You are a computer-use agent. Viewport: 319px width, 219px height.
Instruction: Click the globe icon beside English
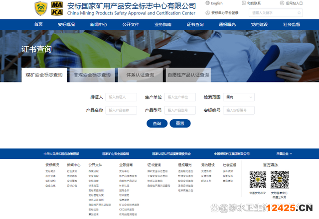pyautogui.click(x=207, y=3)
